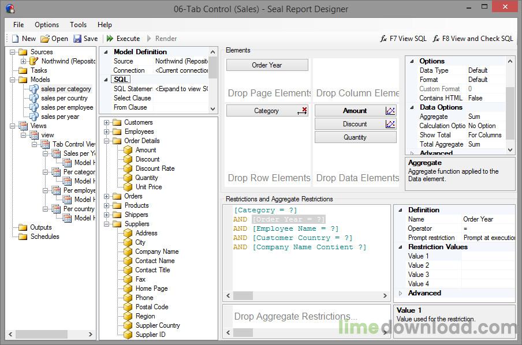Screen dimensions: 522x345
Task: Expand the Shippers table folder
Action: tap(106, 215)
